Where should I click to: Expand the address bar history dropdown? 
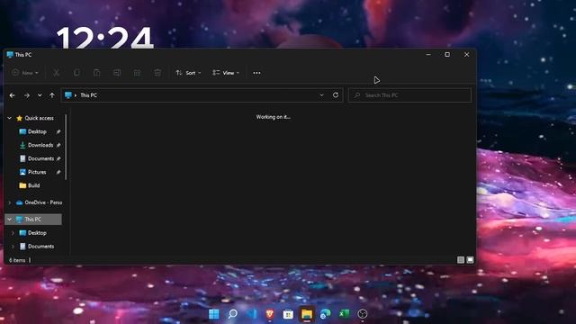click(x=321, y=95)
